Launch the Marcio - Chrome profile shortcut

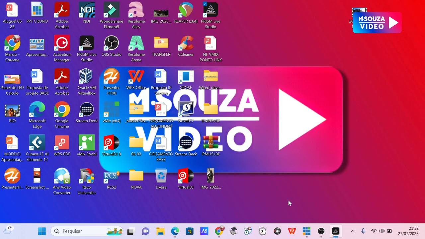pyautogui.click(x=12, y=48)
